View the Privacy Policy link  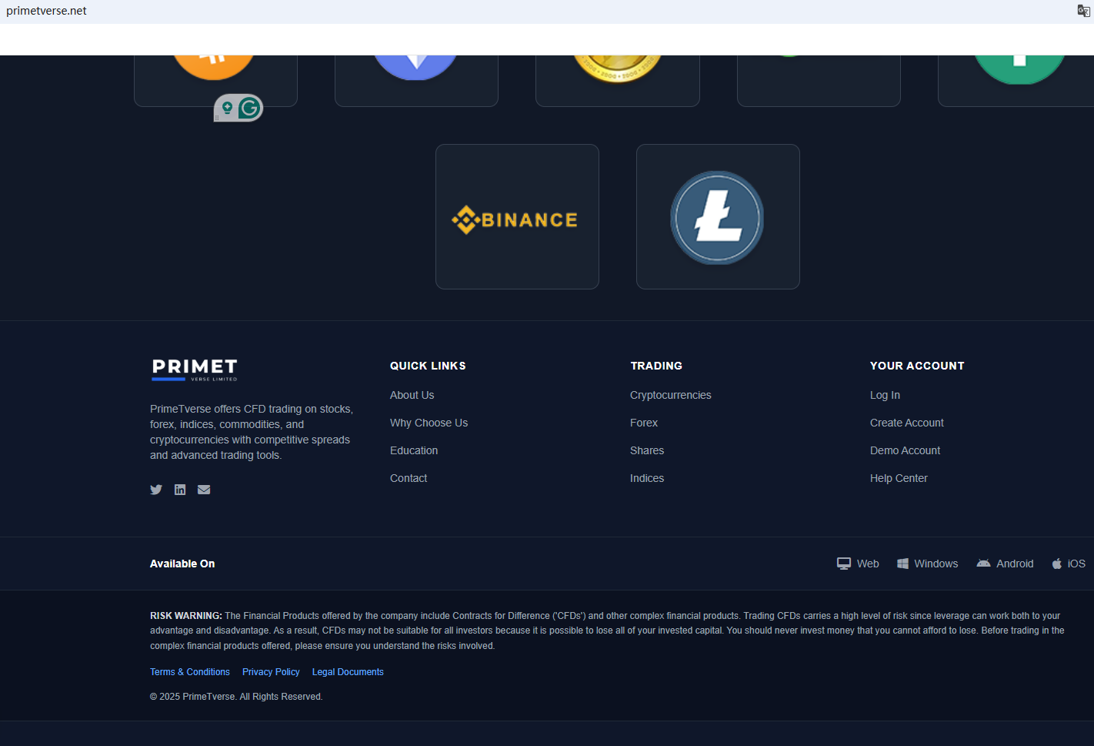pos(271,672)
